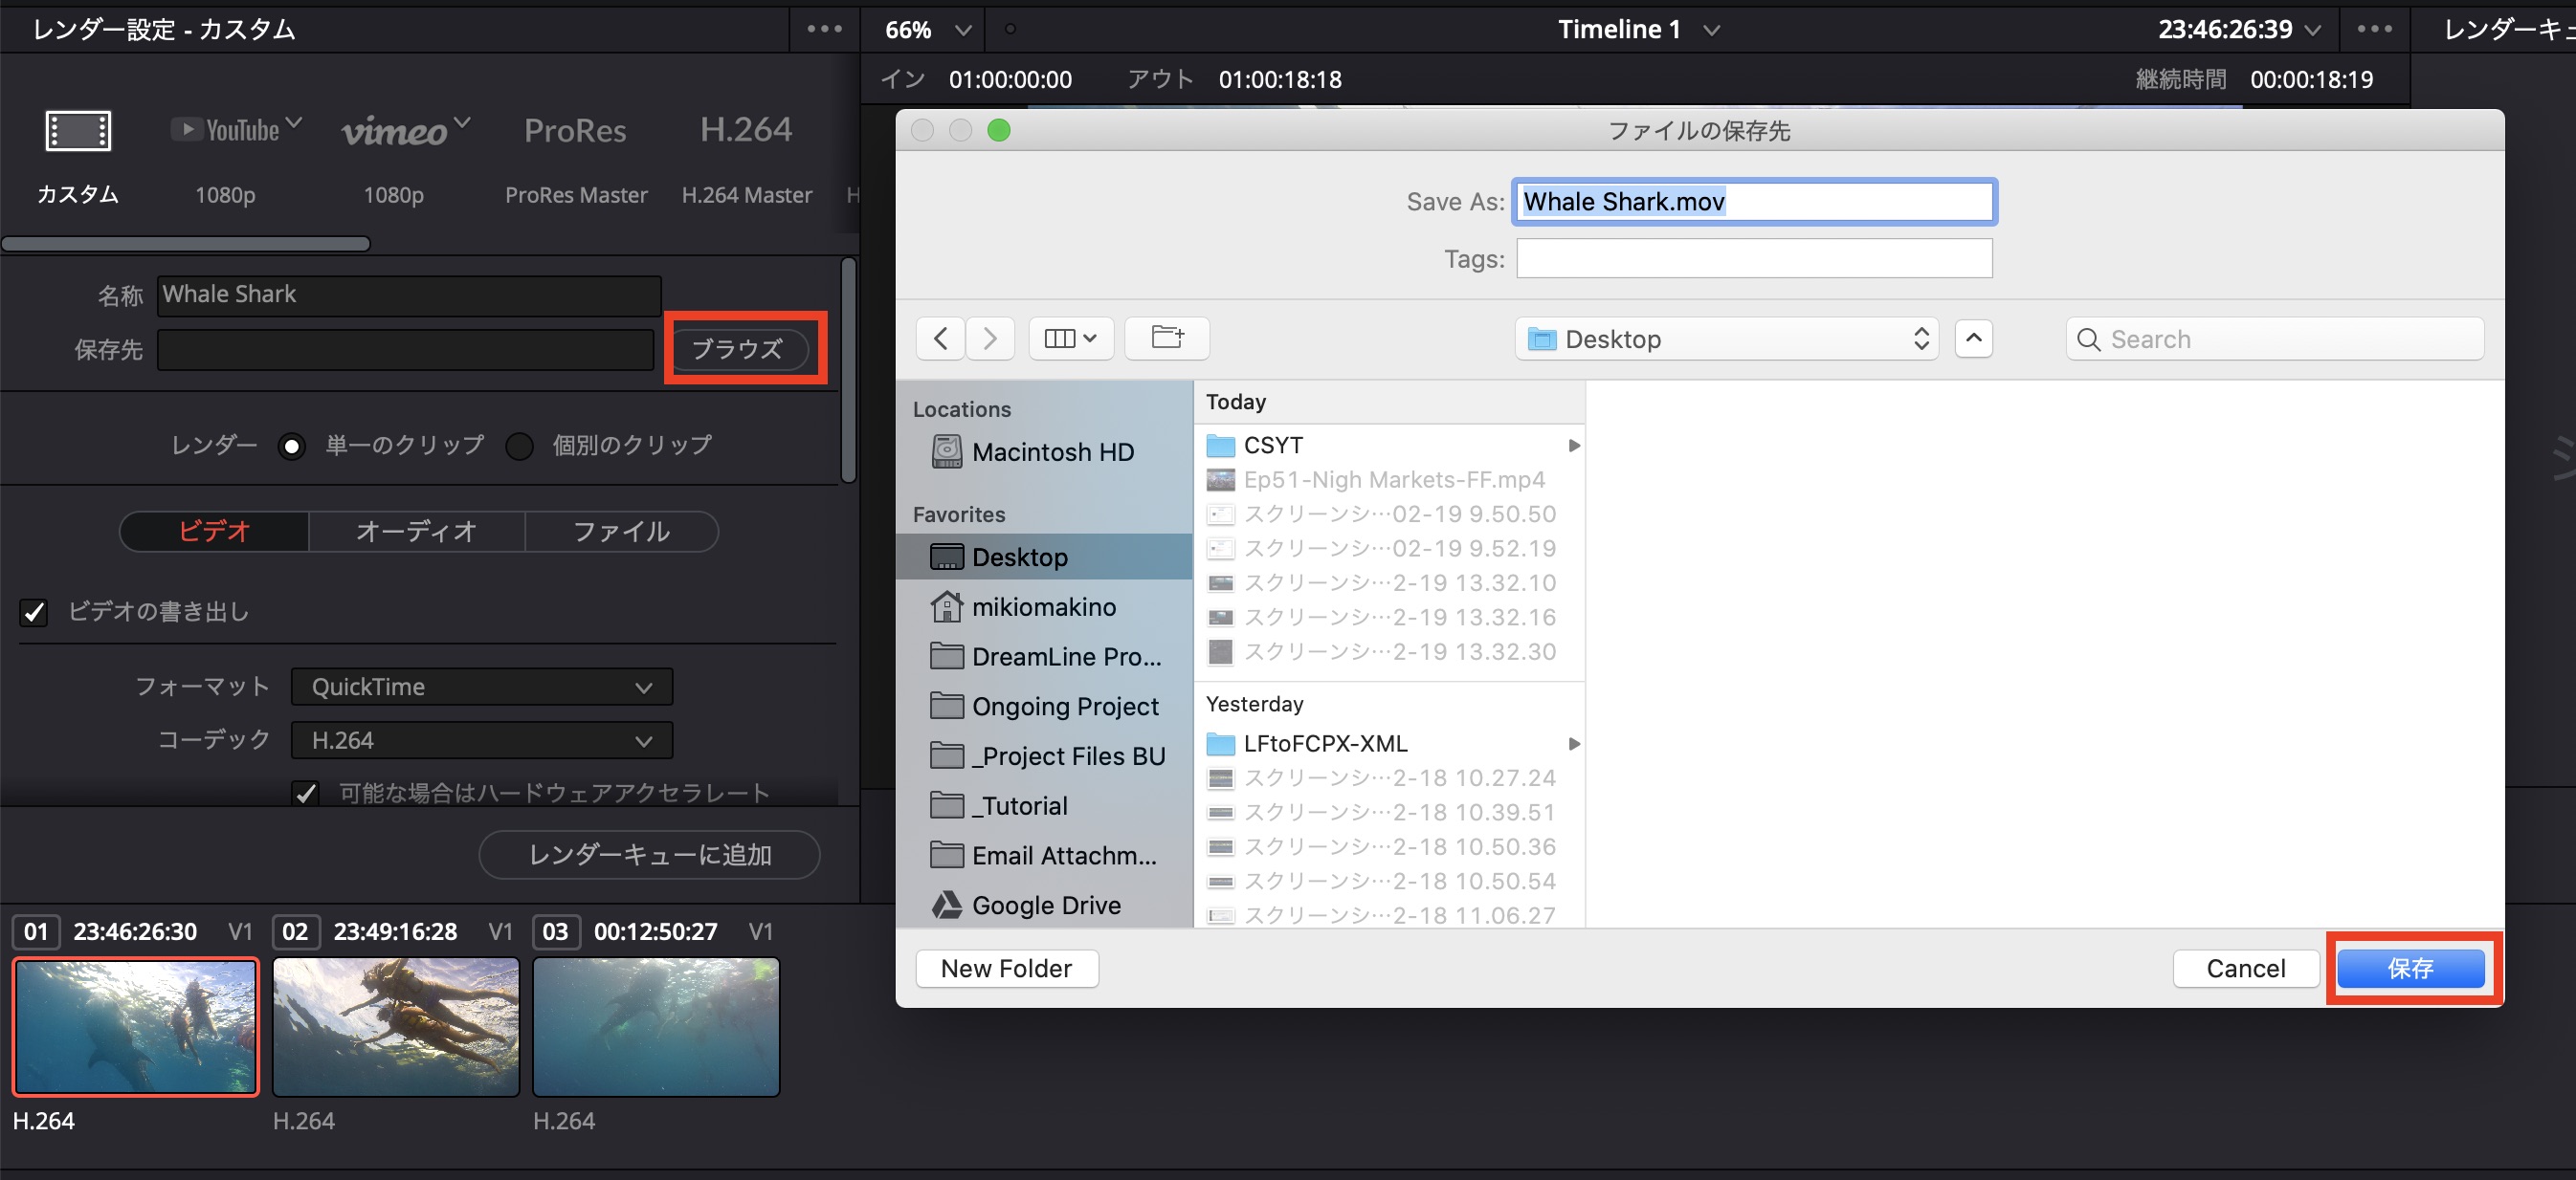Click the blue 保存 button
Viewport: 2576px width, 1180px height.
(2410, 967)
